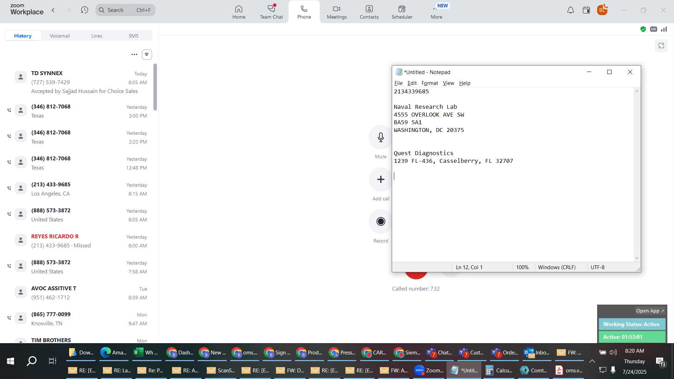The height and width of the screenshot is (379, 674).
Task: Click the Quest Diagnostics line in Notepad
Action: (x=423, y=153)
